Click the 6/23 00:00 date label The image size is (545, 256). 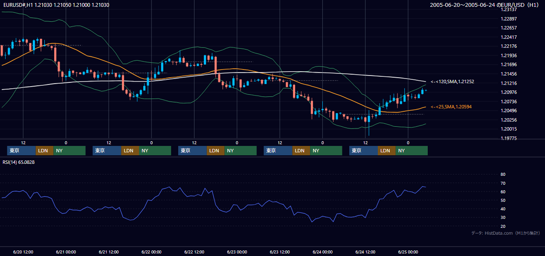(237, 252)
